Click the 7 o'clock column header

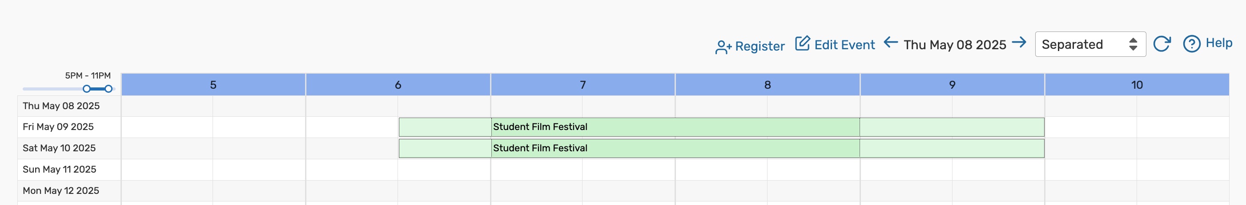coord(583,85)
